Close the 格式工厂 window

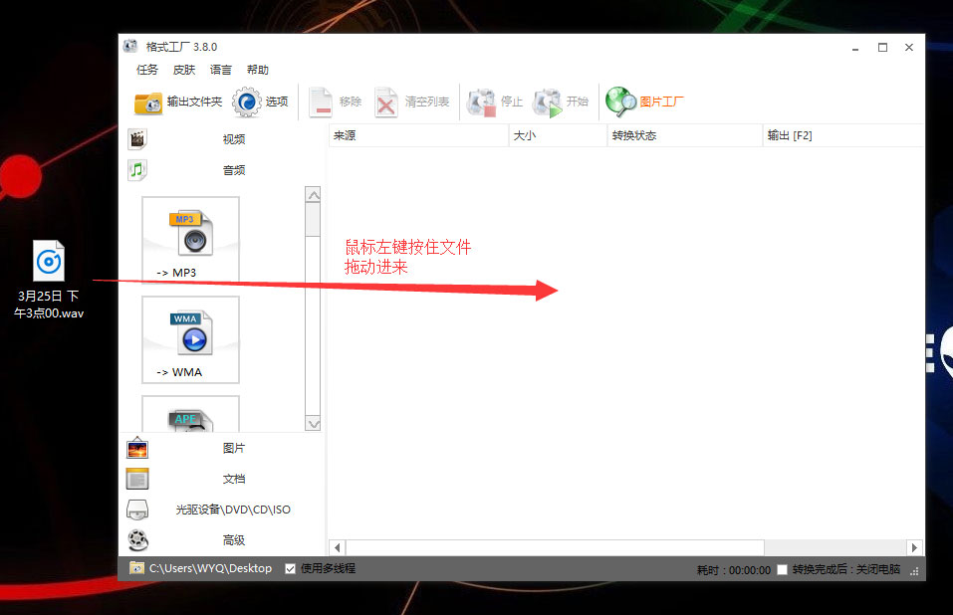coord(909,48)
